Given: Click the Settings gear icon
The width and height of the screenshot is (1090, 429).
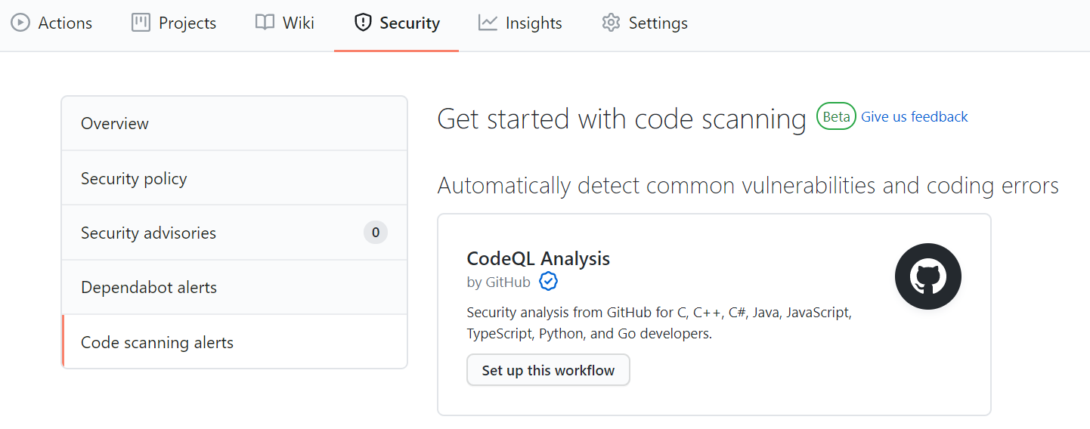Looking at the screenshot, I should point(611,23).
